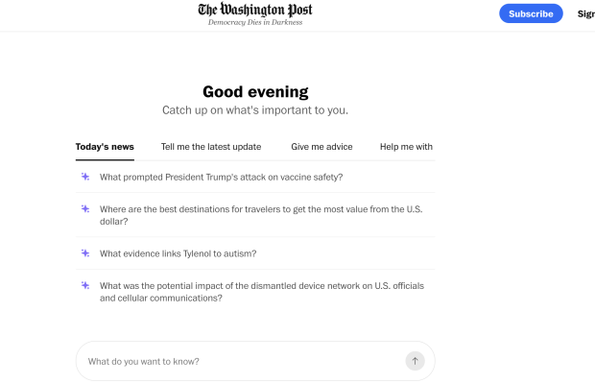This screenshot has width=595, height=384.
Task: Click sparkle icon beside vaccine safety question
Action: point(85,177)
